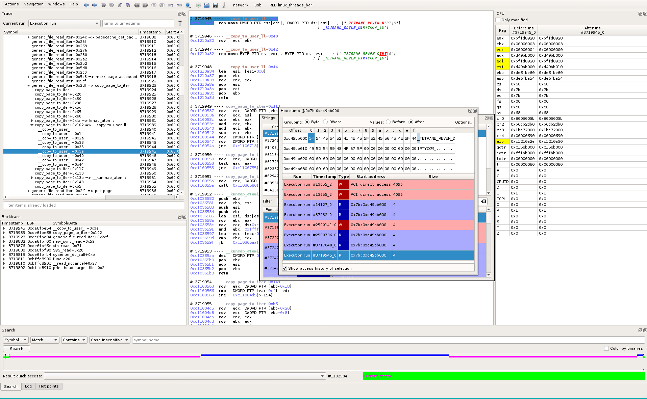
Task: Click the blue segment of the search results bar
Action: [324, 355]
